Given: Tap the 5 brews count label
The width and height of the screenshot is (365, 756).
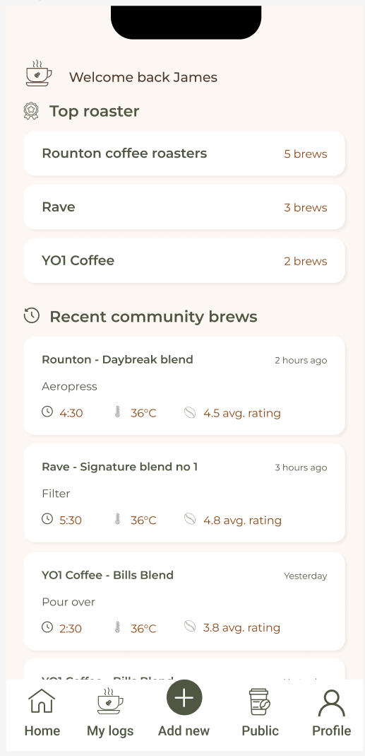Looking at the screenshot, I should point(305,153).
